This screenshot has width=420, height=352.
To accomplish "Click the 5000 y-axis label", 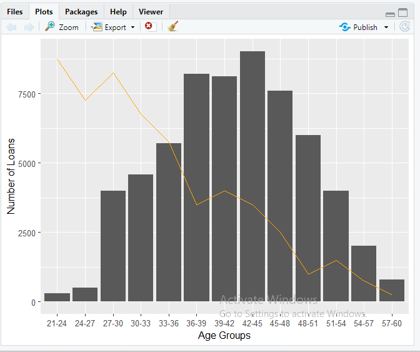I will coord(27,164).
